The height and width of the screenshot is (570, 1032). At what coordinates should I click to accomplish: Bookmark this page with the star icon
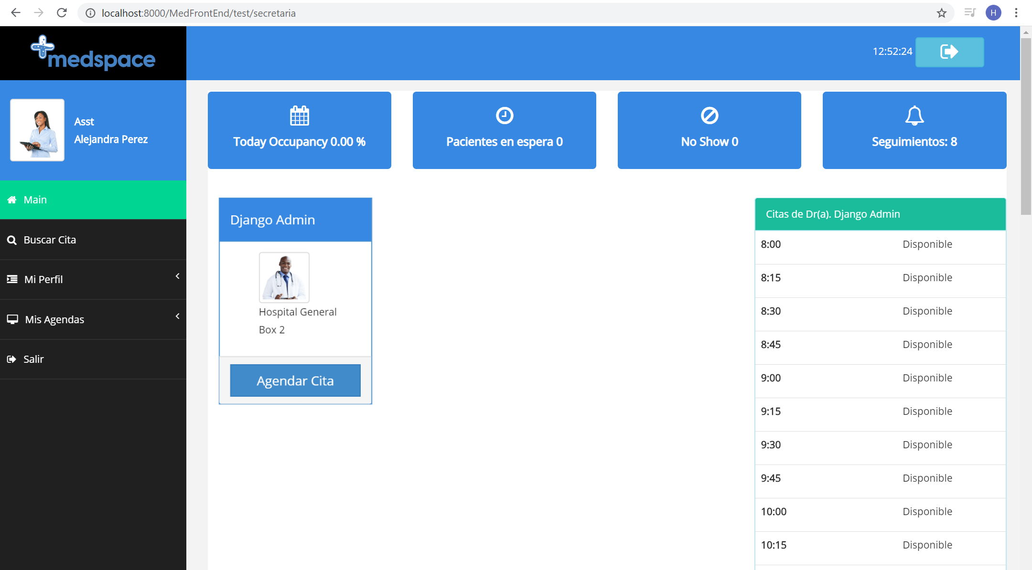click(942, 13)
